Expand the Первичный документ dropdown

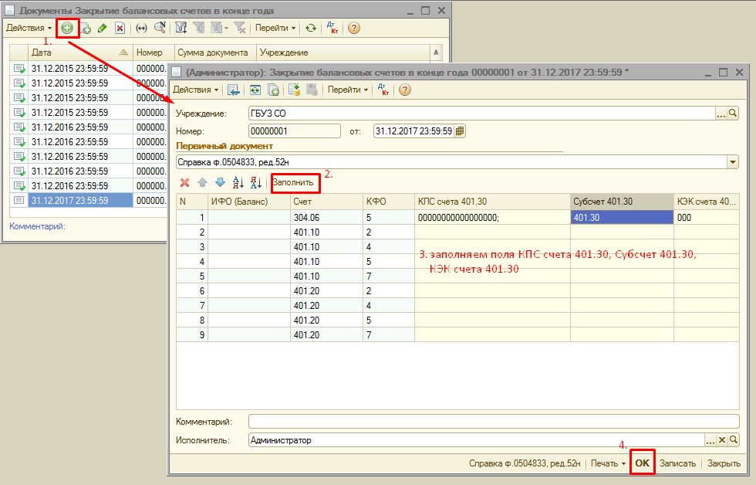pos(732,163)
